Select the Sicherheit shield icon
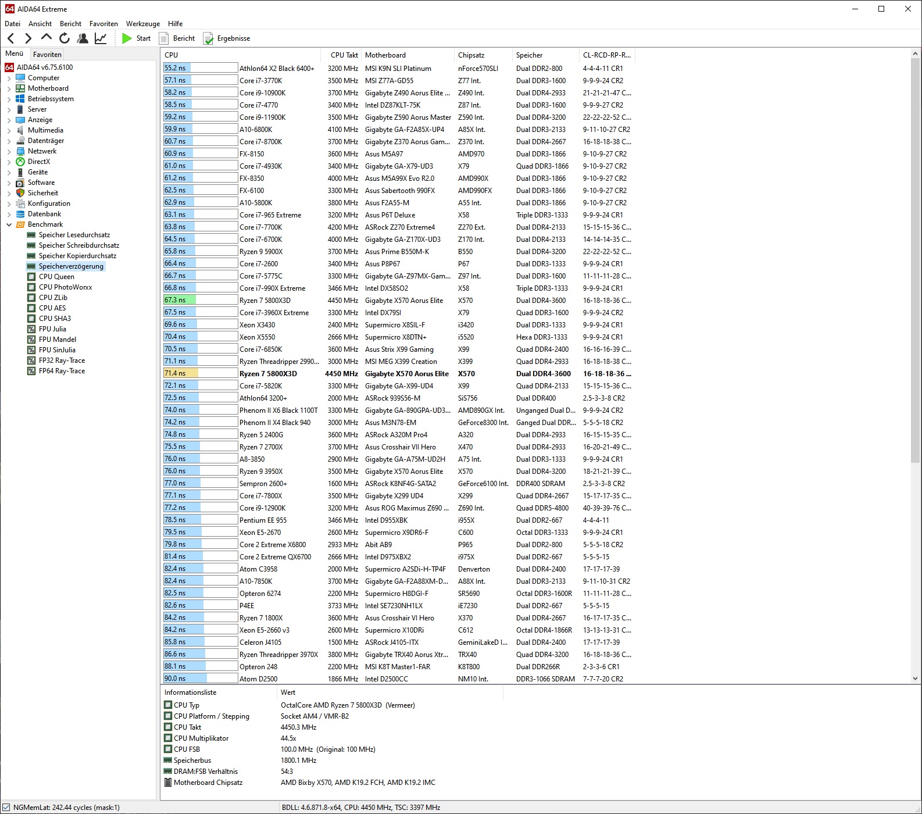The width and height of the screenshot is (922, 814). coord(20,193)
